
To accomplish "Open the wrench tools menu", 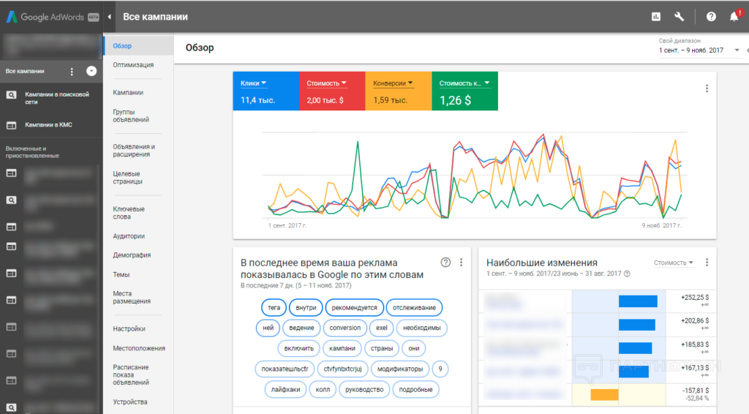I will (x=679, y=17).
